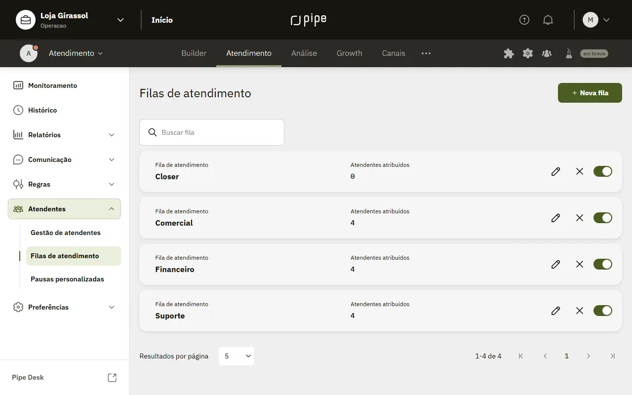Viewport: 632px width, 395px height.
Task: Expand the Regras sidebar section
Action: [64, 184]
